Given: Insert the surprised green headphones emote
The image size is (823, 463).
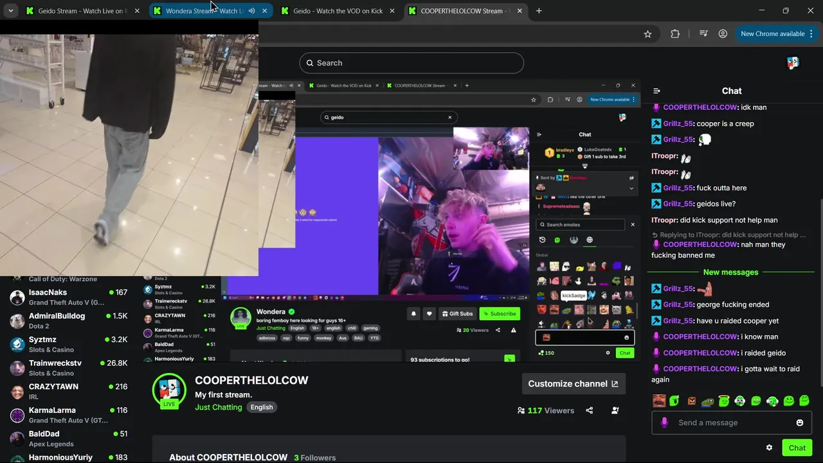Looking at the screenshot, I should [739, 401].
